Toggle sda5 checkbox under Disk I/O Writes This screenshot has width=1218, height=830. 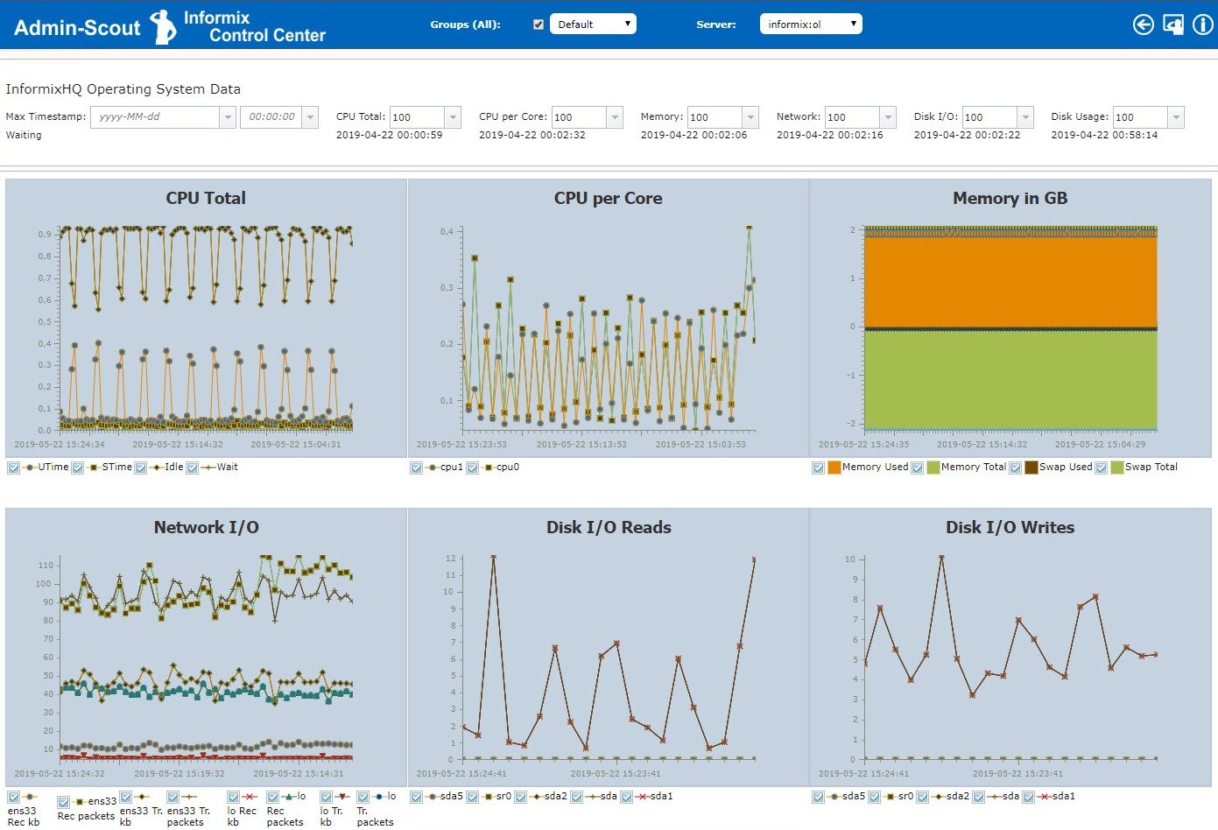coord(819,797)
